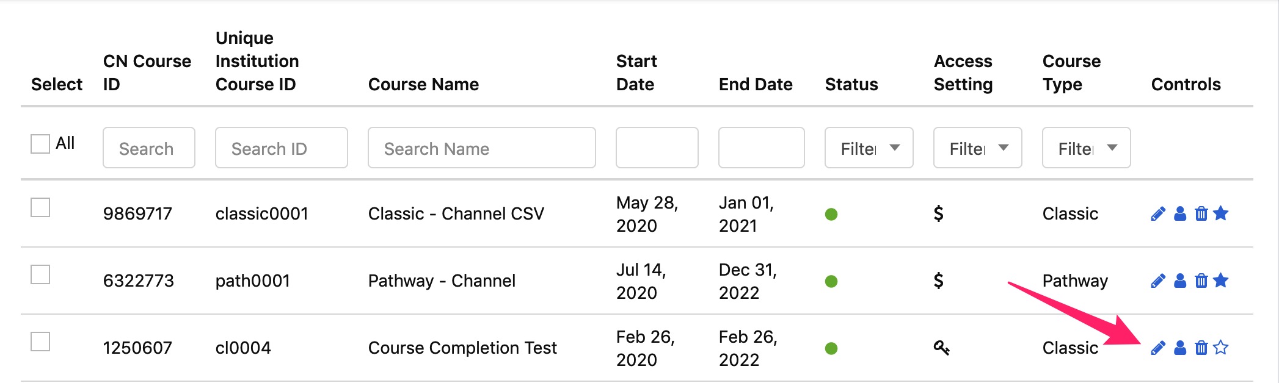Select checkbox for course 1250607

pyautogui.click(x=40, y=342)
